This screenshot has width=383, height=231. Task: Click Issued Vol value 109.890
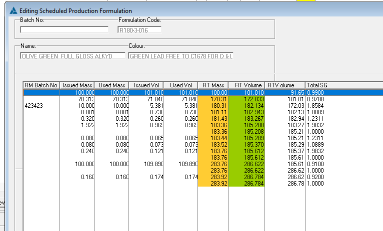[153, 164]
